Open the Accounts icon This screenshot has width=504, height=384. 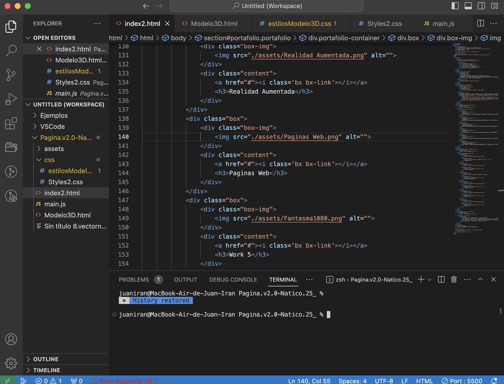point(11,339)
